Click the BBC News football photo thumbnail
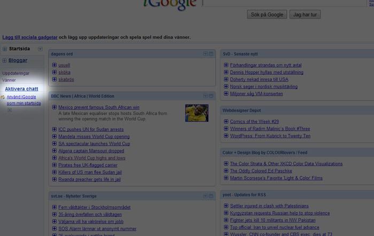Screen dimensions: 374x236 pyautogui.click(x=197, y=113)
